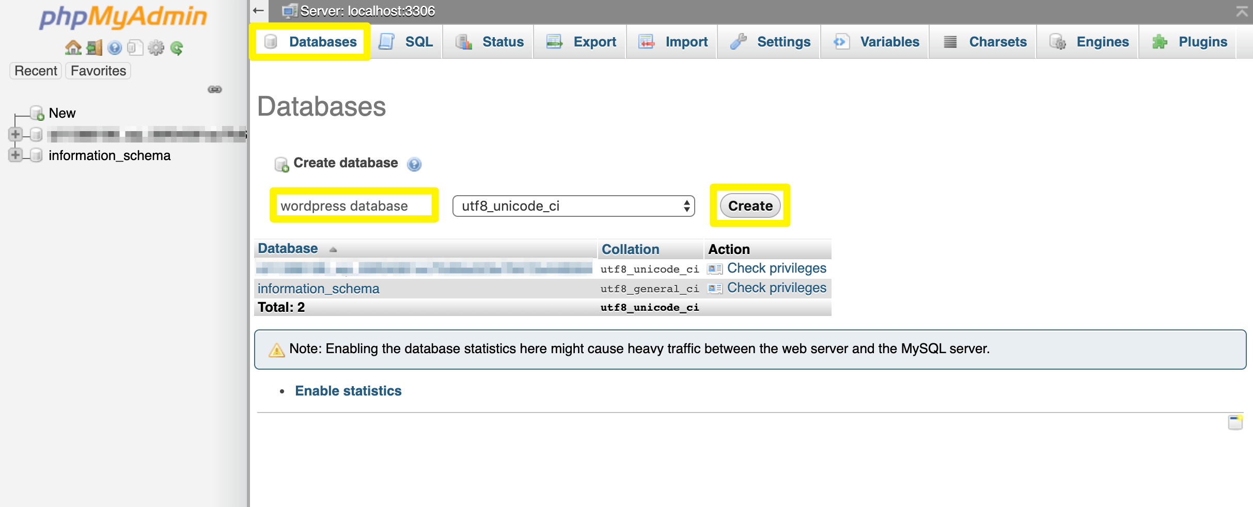Click the log out door icon
The height and width of the screenshot is (507, 1253).
[x=94, y=48]
